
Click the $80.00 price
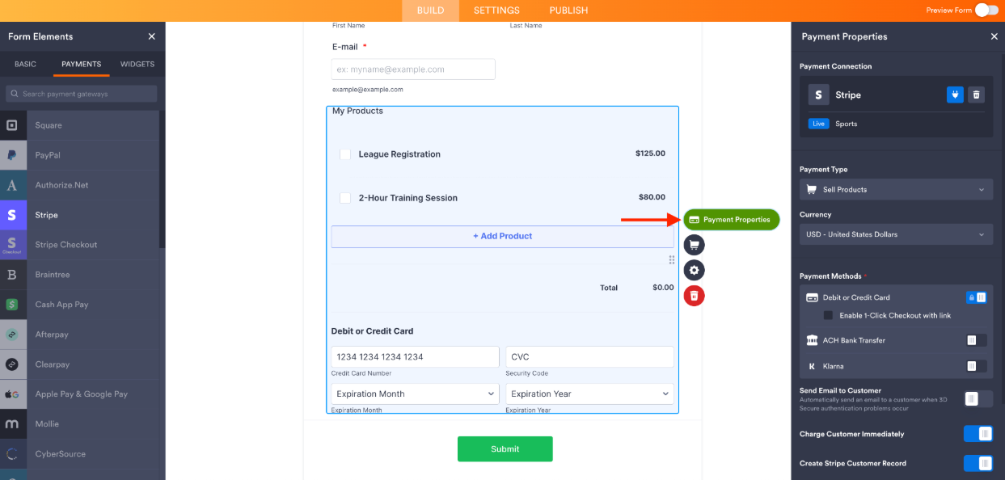click(652, 196)
